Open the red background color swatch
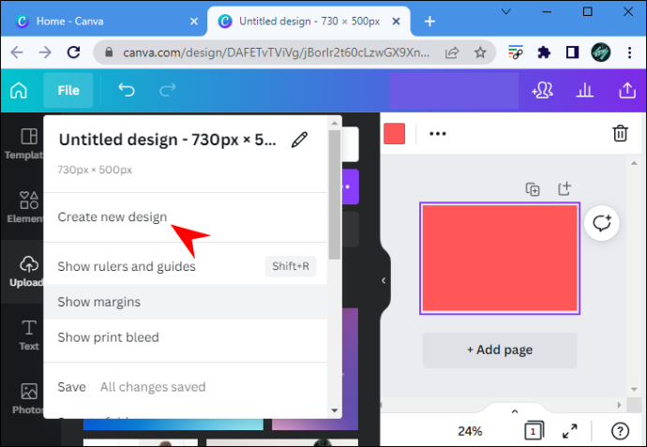The image size is (647, 447). point(394,134)
